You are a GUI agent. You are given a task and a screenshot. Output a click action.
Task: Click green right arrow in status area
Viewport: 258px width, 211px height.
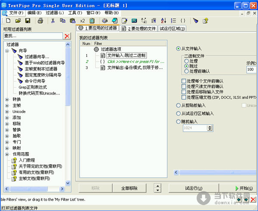pyautogui.click(x=246, y=200)
